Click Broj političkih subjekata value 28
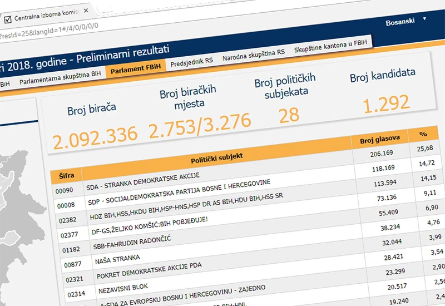Viewport: 445px width, 306px height. point(289,116)
